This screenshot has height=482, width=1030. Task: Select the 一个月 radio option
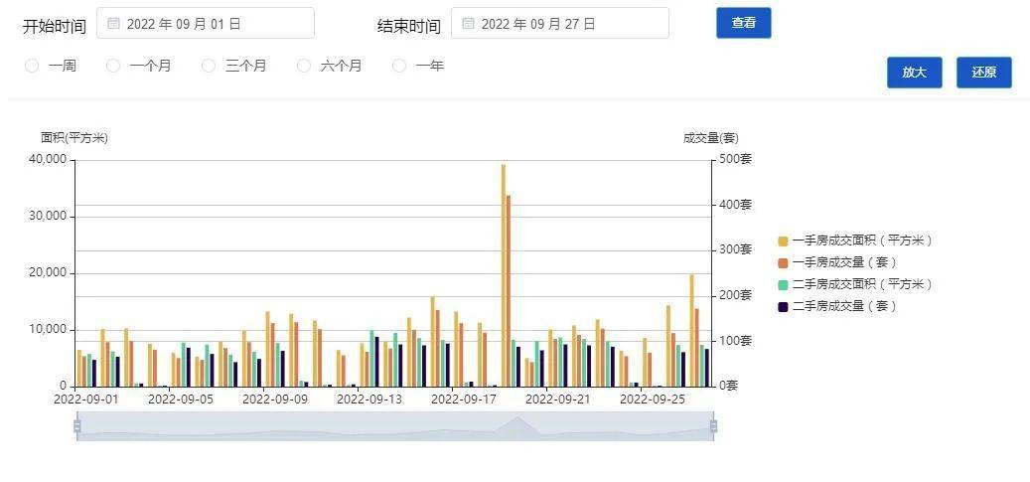point(113,66)
